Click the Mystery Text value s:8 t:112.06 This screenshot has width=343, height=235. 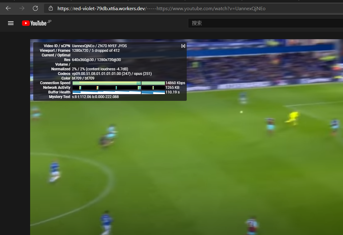tap(95, 97)
